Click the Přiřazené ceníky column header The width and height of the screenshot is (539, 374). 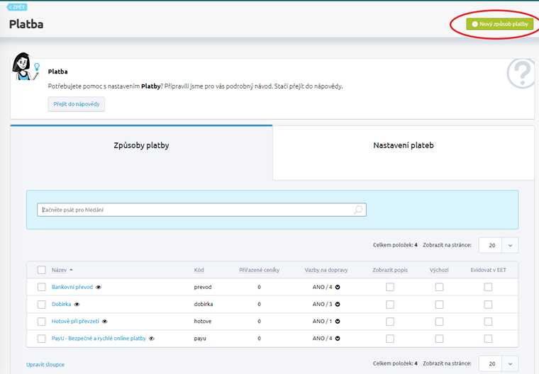(259, 270)
